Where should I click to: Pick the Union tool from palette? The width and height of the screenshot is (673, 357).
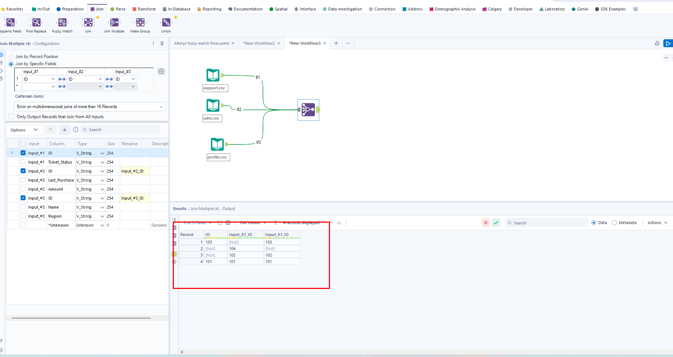tap(166, 23)
